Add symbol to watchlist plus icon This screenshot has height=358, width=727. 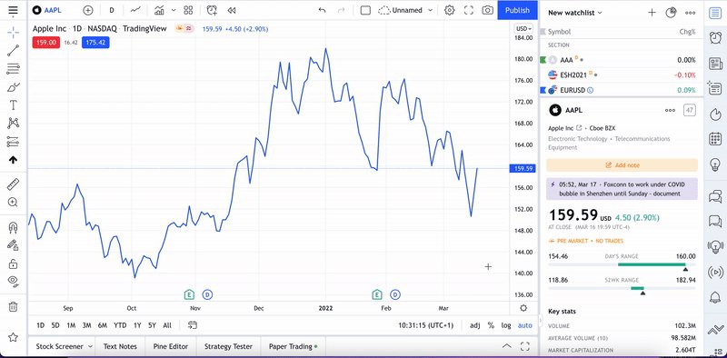[652, 13]
